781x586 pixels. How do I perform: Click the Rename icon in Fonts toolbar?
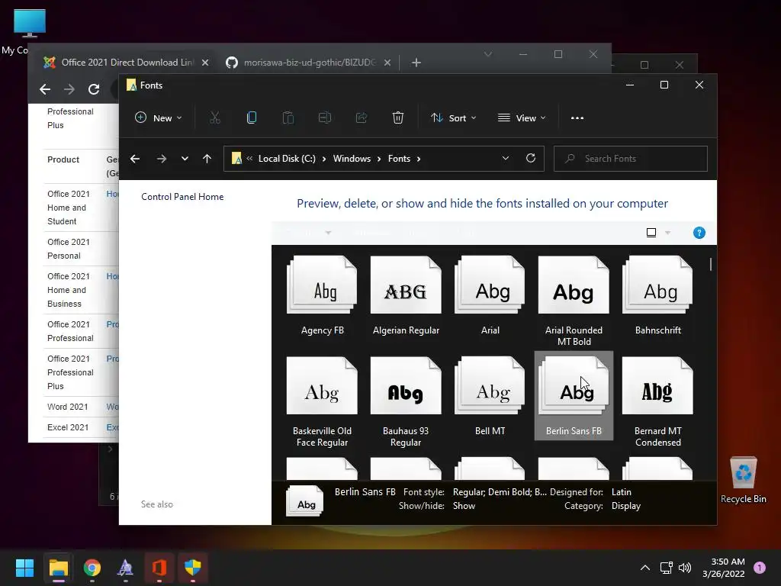click(x=325, y=118)
